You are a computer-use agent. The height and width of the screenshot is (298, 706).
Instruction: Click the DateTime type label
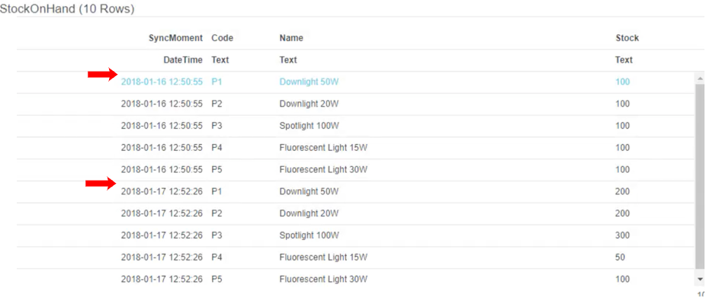183,60
